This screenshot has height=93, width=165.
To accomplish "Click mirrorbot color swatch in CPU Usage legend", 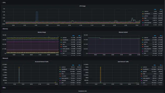I will (x=143, y=20).
